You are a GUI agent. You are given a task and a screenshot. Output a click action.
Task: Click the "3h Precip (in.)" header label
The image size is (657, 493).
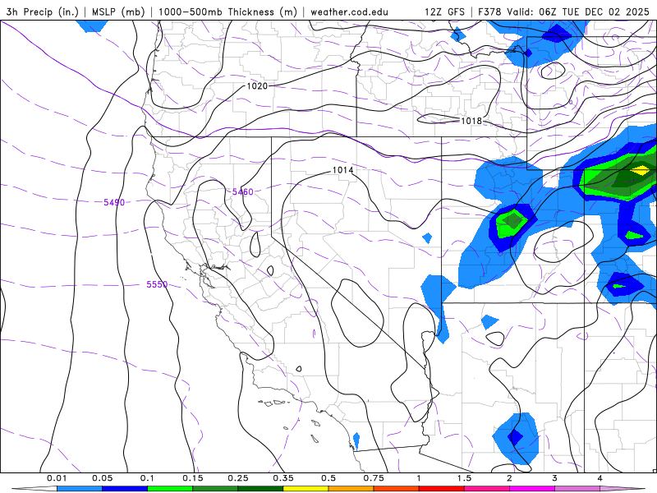coord(43,12)
